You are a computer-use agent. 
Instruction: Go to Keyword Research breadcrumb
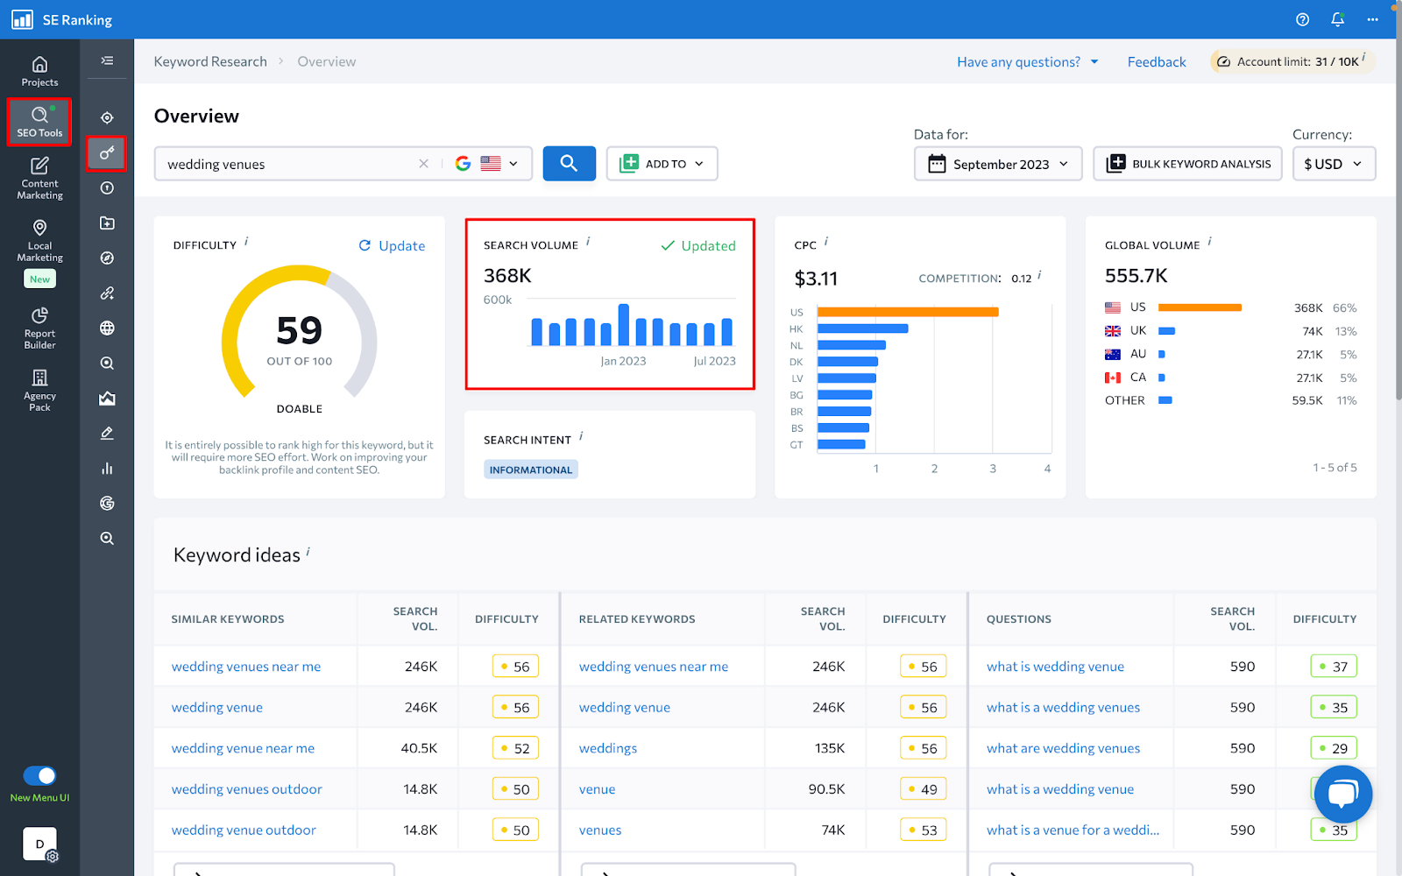(210, 62)
